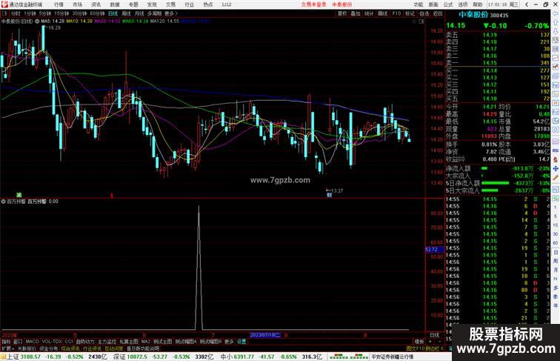Open the 行情 menu
The image size is (560, 361).
pyautogui.click(x=59, y=4)
